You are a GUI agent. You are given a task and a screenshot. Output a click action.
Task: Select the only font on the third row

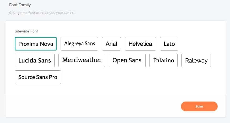coord(38,77)
